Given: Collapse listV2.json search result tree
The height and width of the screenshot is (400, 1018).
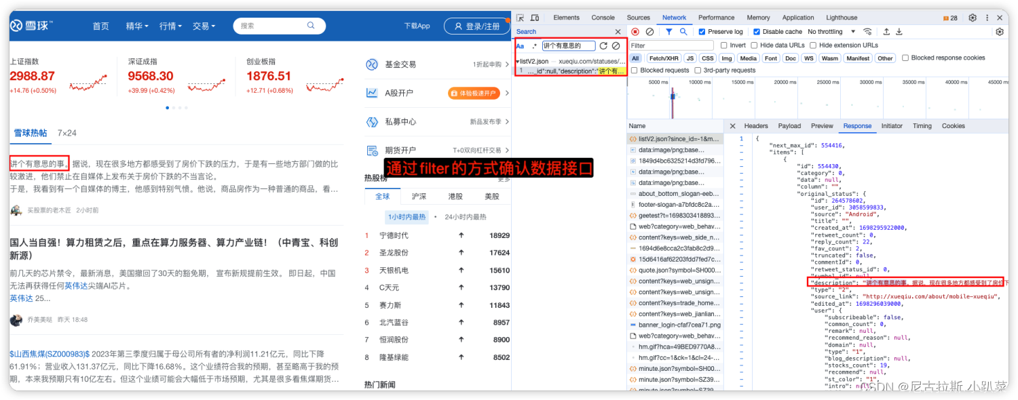Looking at the screenshot, I should pos(517,62).
